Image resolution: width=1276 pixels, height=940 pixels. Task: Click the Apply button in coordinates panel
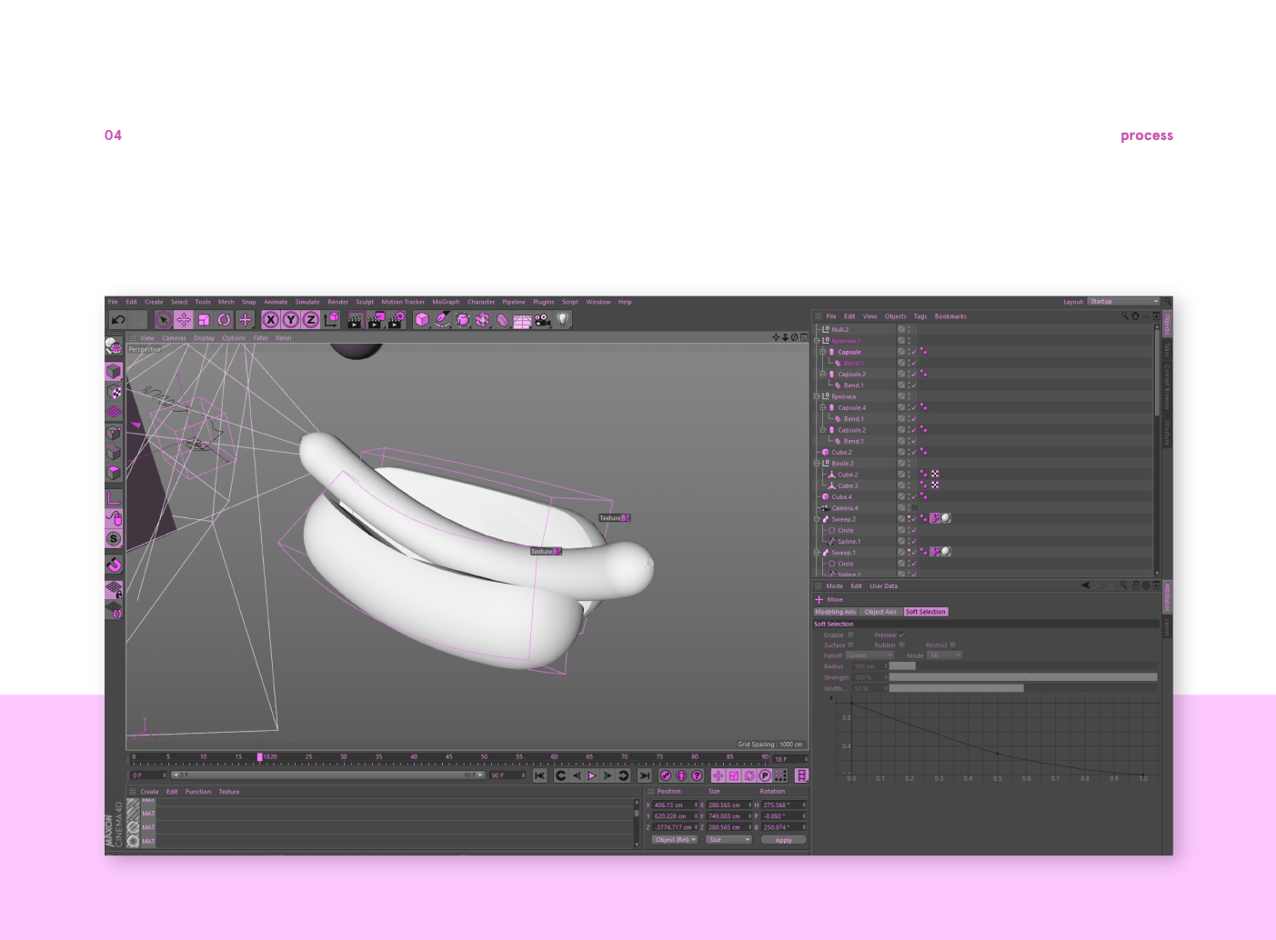[x=783, y=840]
